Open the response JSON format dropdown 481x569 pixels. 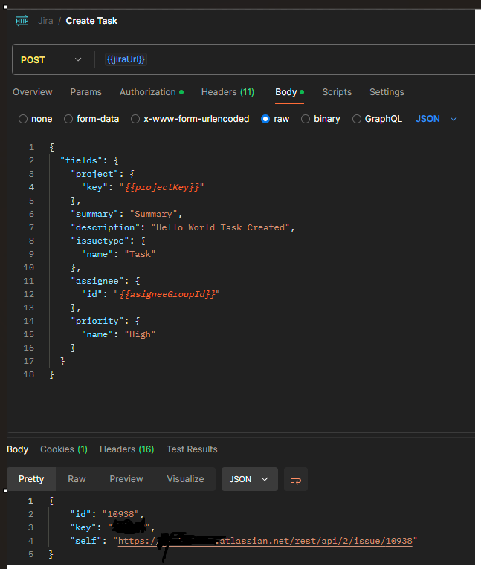[250, 479]
